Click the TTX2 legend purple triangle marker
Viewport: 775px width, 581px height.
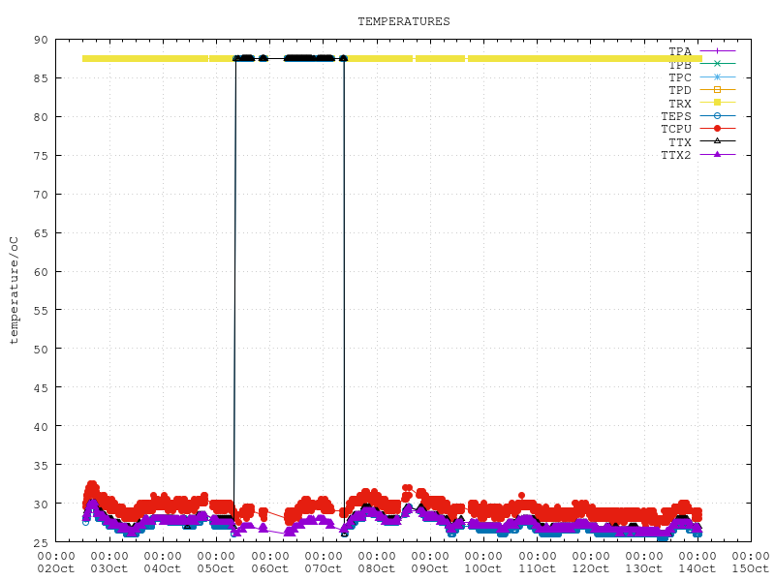[717, 154]
